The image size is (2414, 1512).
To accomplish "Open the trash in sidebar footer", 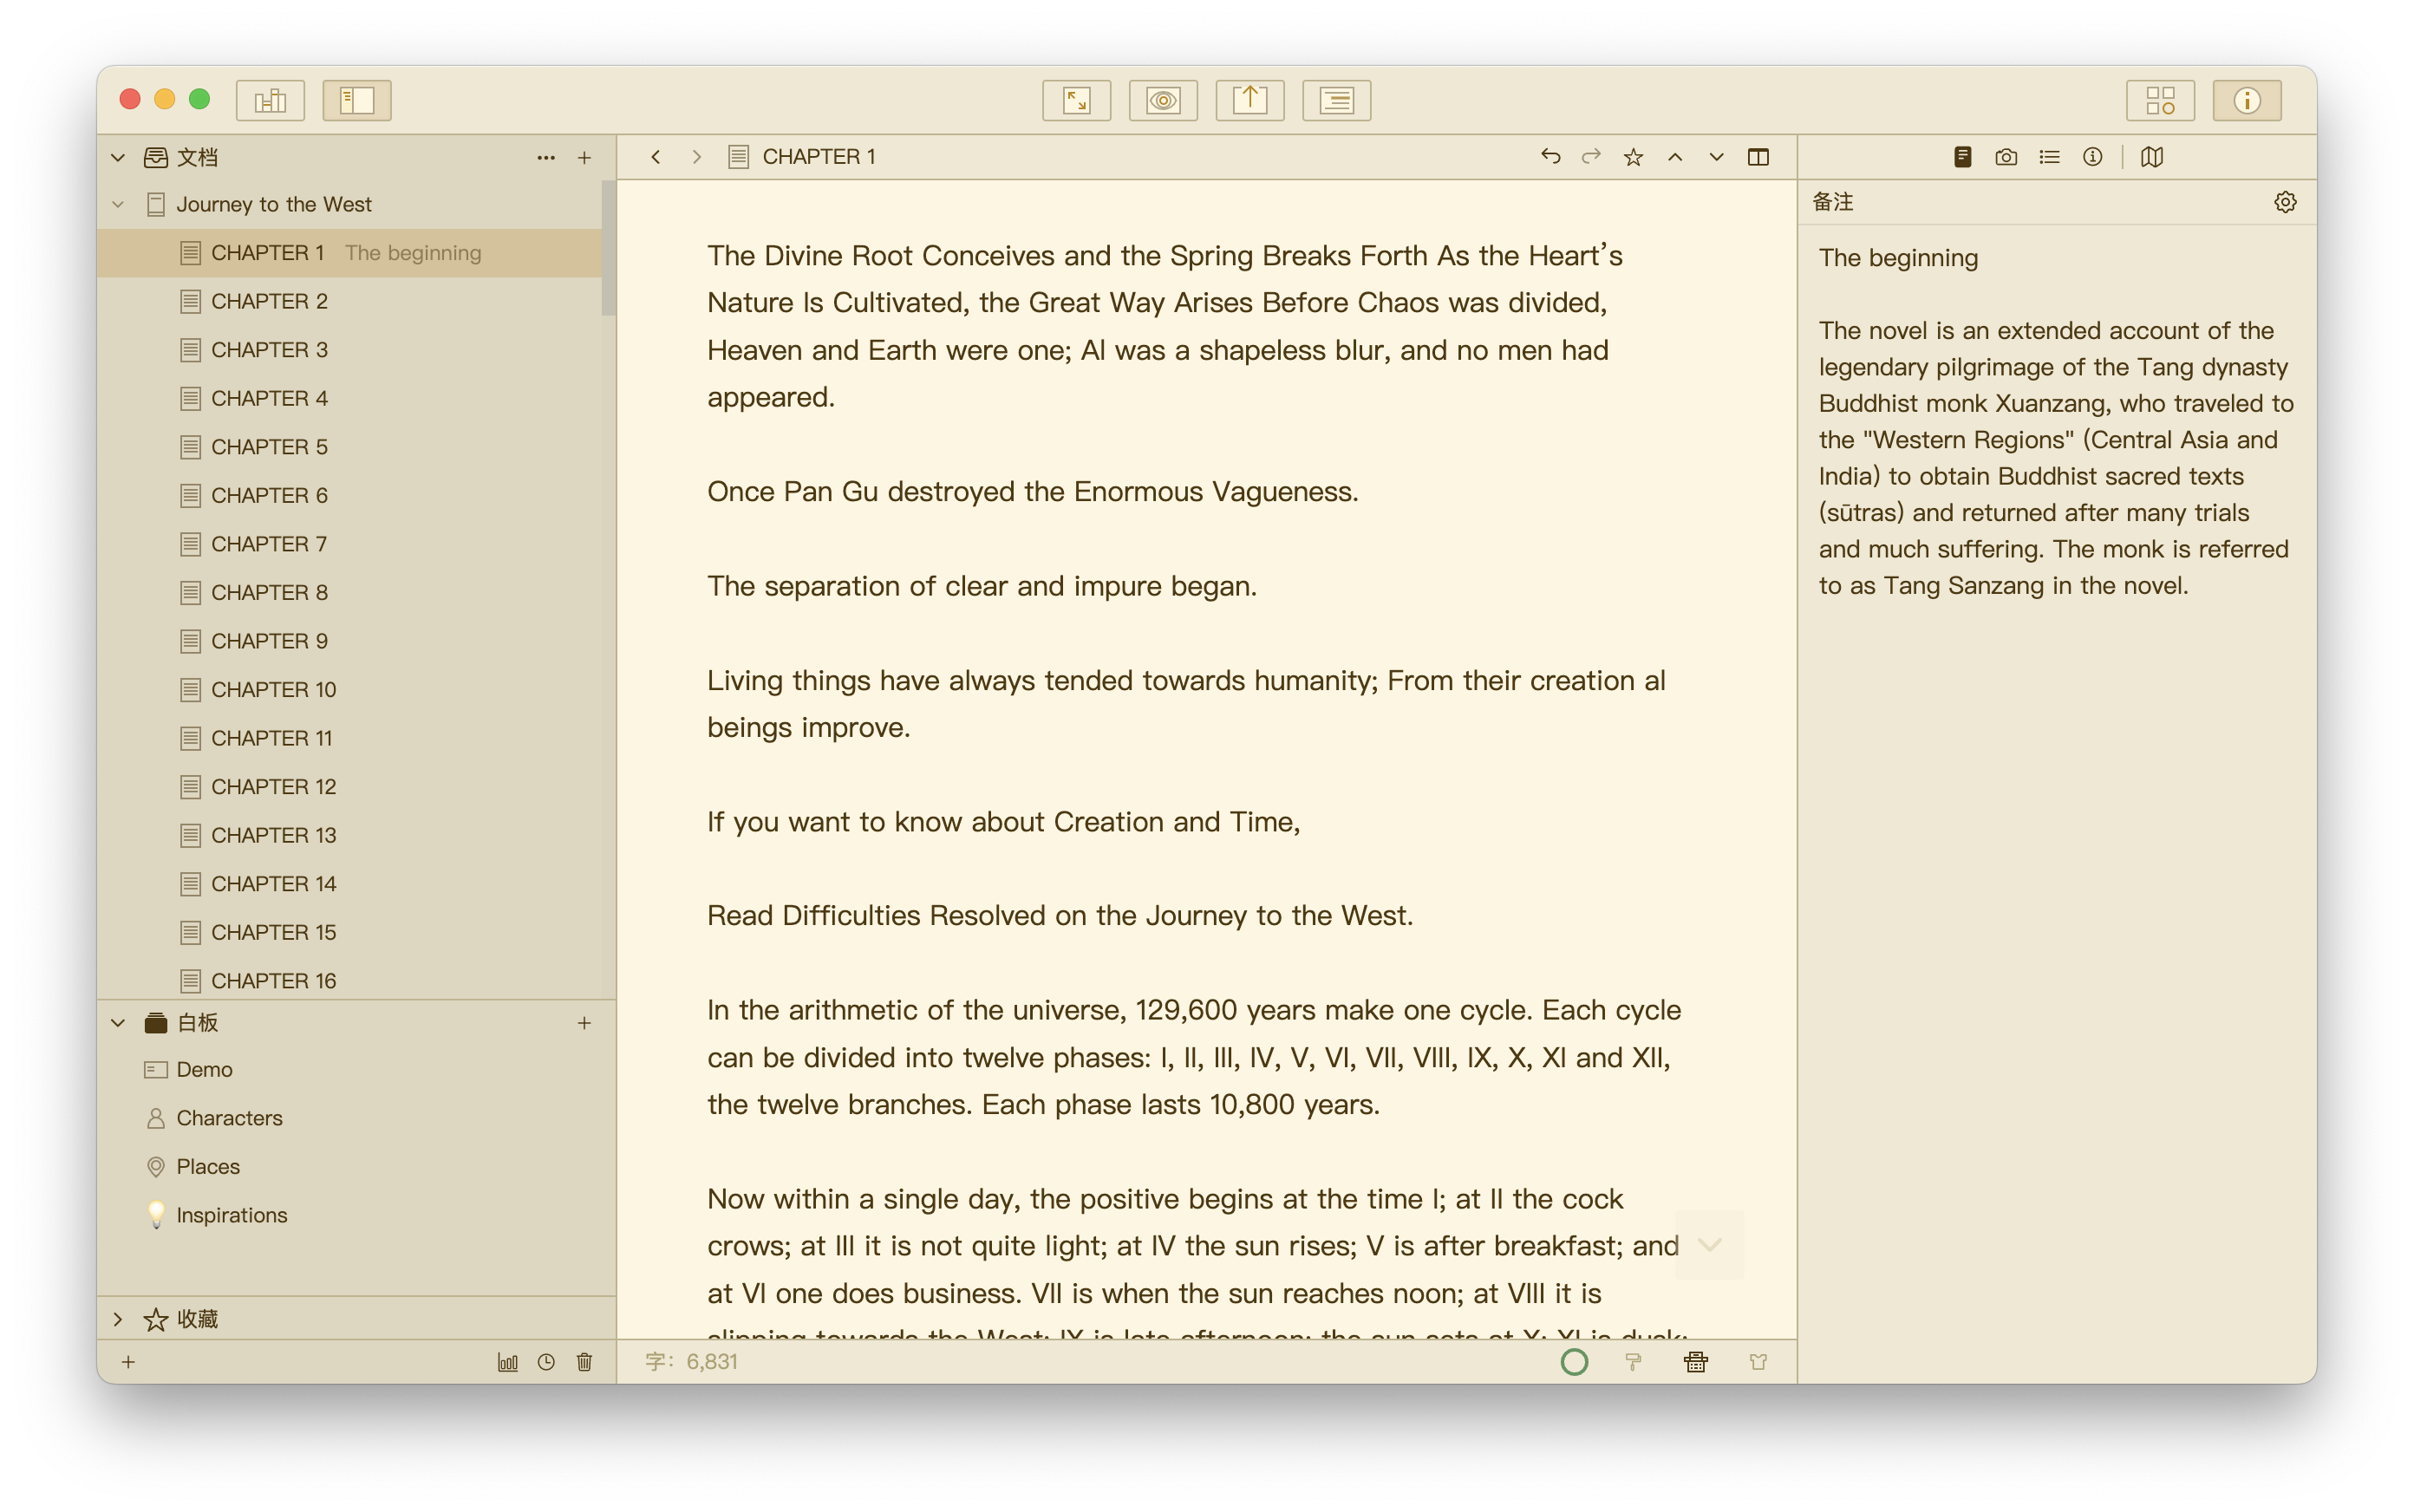I will 585,1362.
